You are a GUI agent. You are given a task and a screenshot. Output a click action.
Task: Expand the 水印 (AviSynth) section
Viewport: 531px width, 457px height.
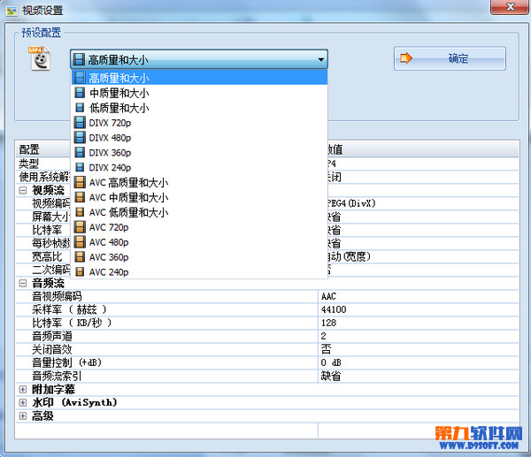(x=23, y=402)
